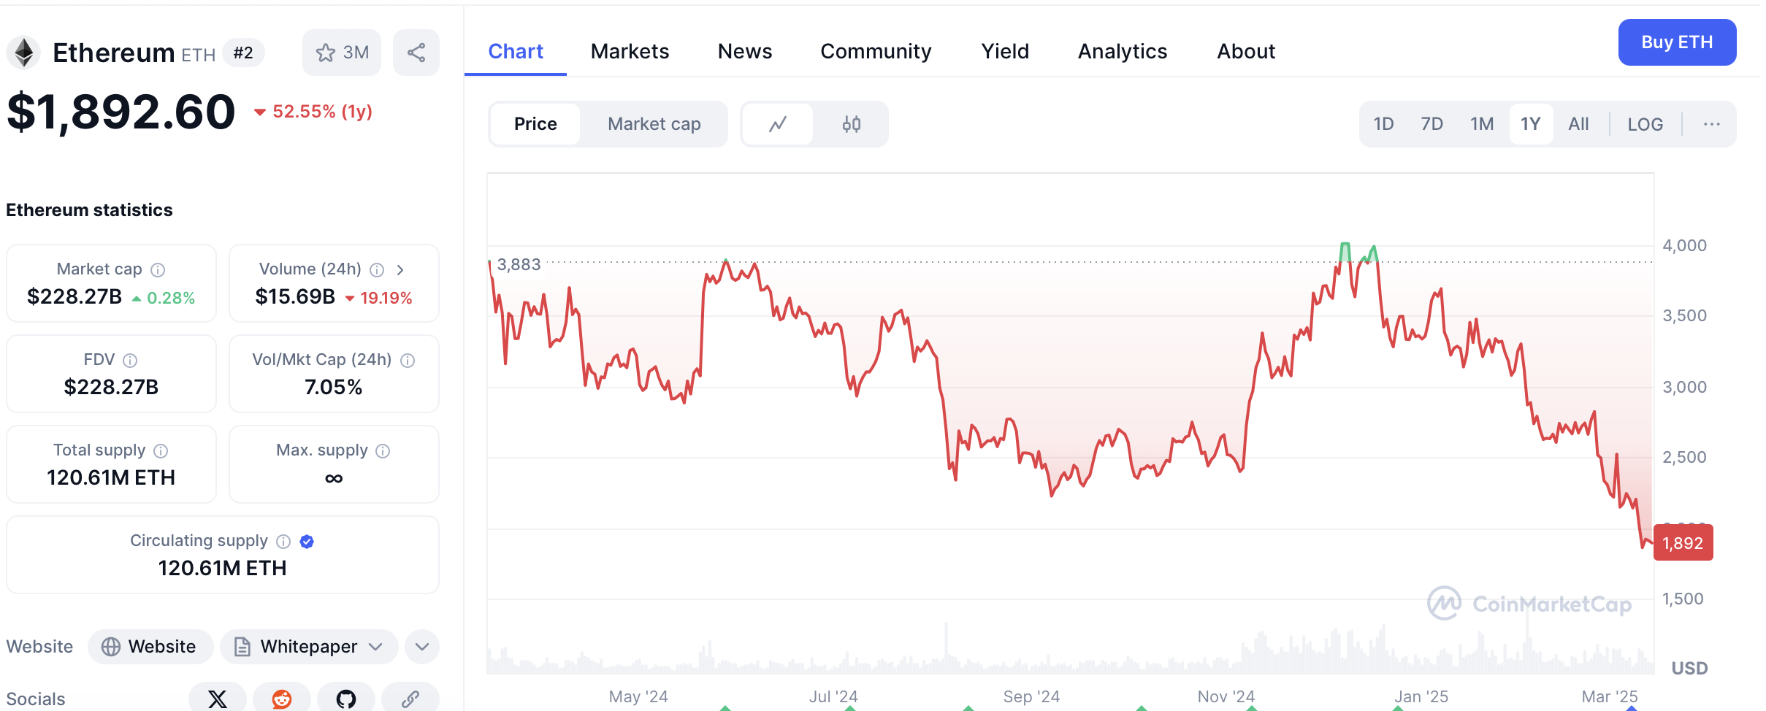Open the Ethereum Website link
The width and height of the screenshot is (1766, 711).
click(x=150, y=647)
